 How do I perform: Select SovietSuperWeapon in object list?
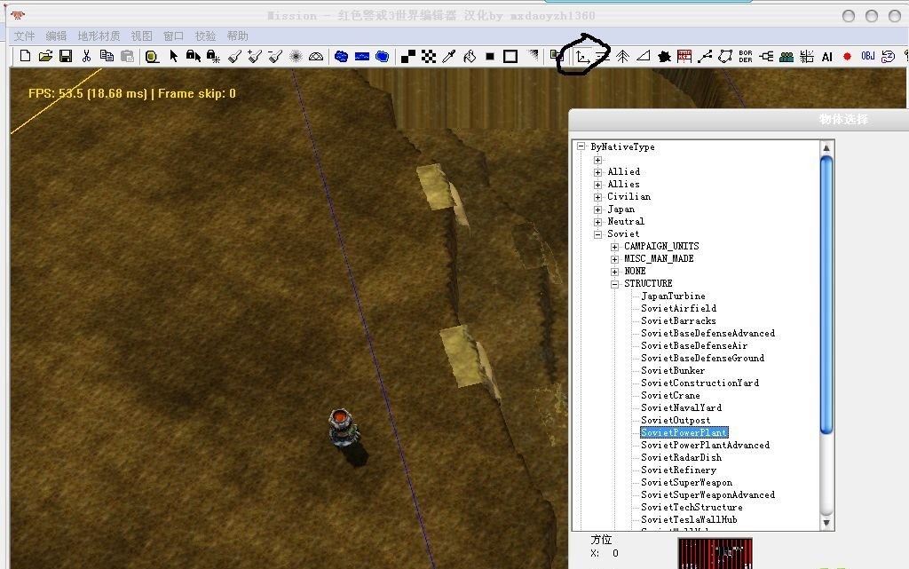tap(686, 483)
